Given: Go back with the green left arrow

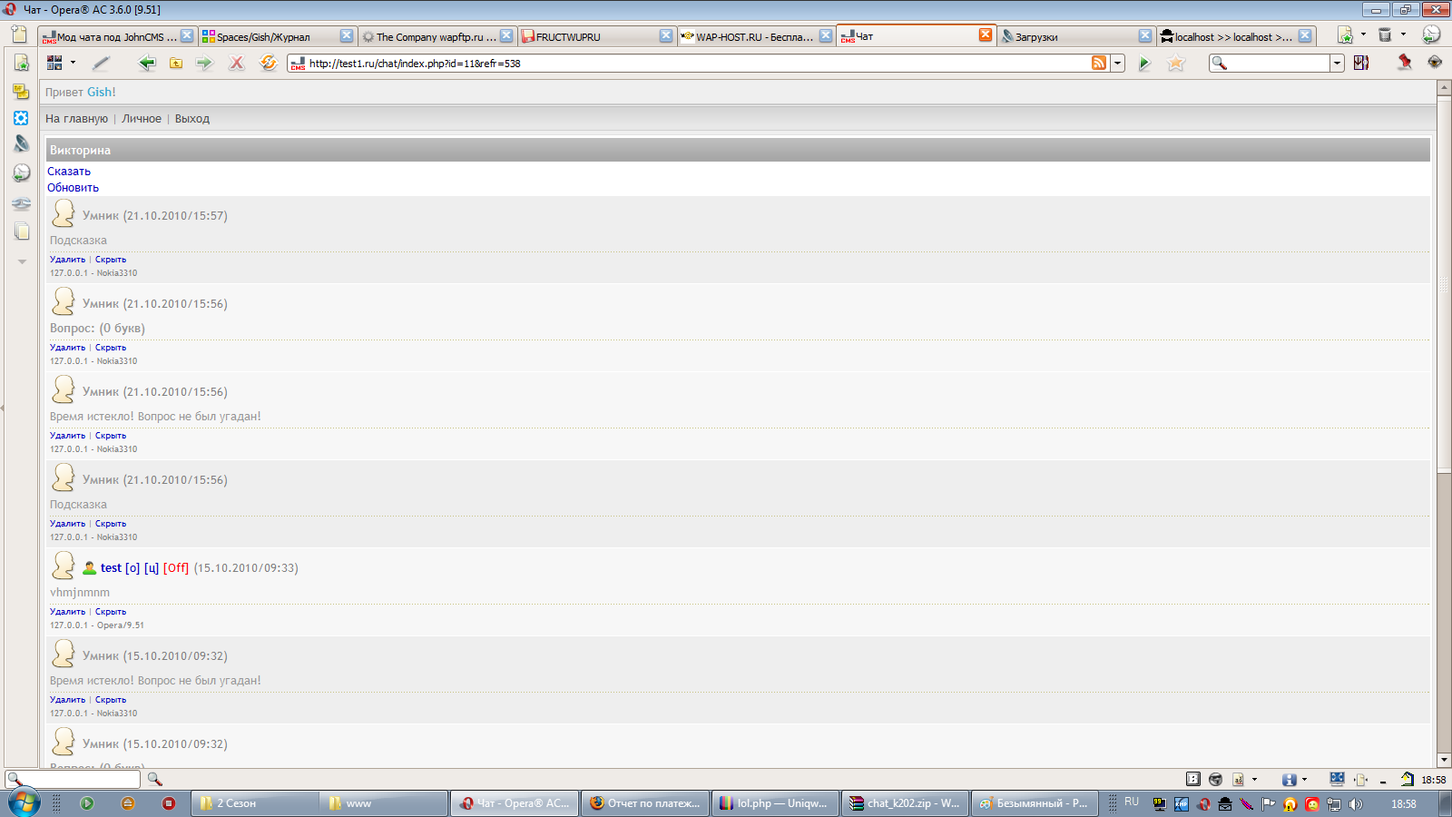Looking at the screenshot, I should coord(147,63).
